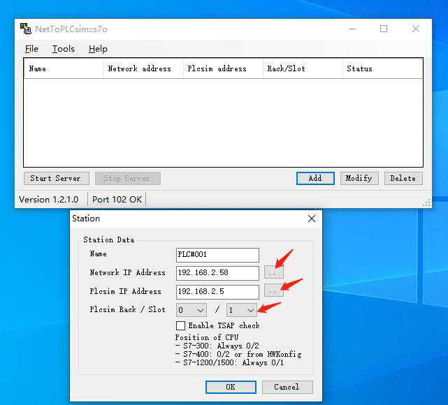Screen dimensions: 448x405
Task: Click the Name input field containing PLC#001
Action: click(x=217, y=255)
